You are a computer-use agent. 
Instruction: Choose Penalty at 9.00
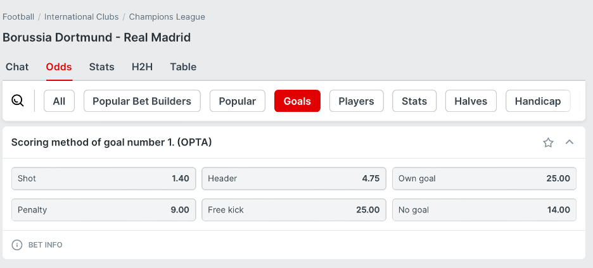click(104, 210)
